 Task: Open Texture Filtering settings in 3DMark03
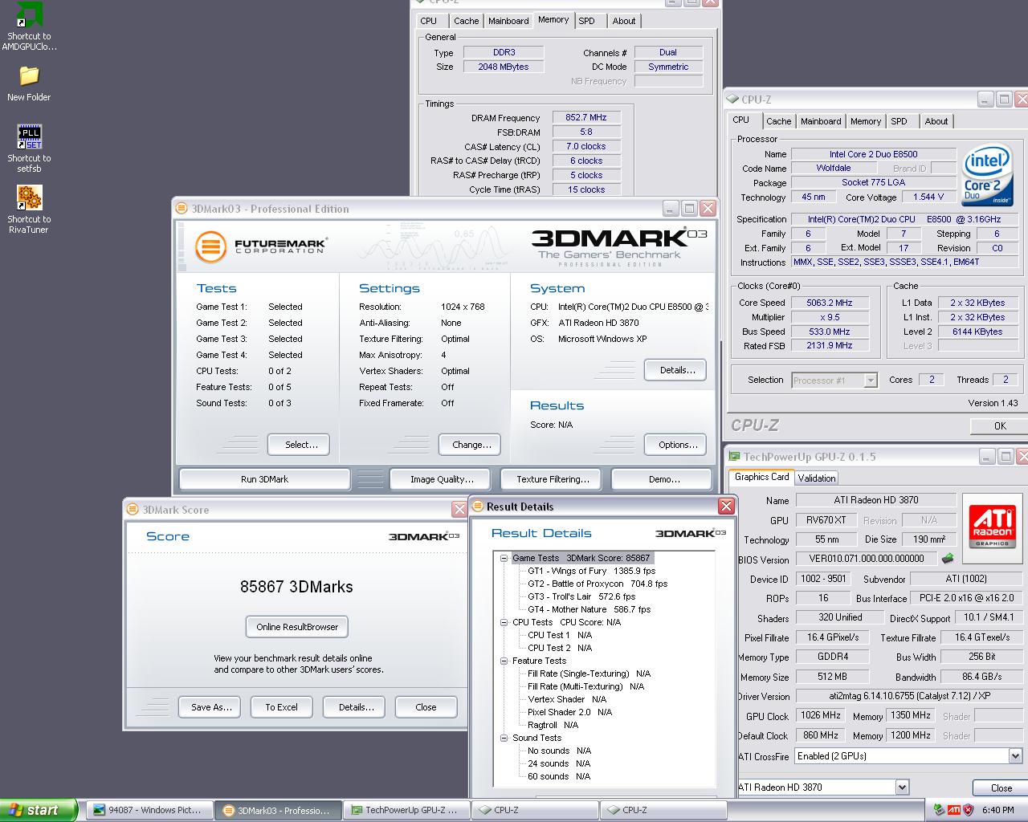coord(552,479)
